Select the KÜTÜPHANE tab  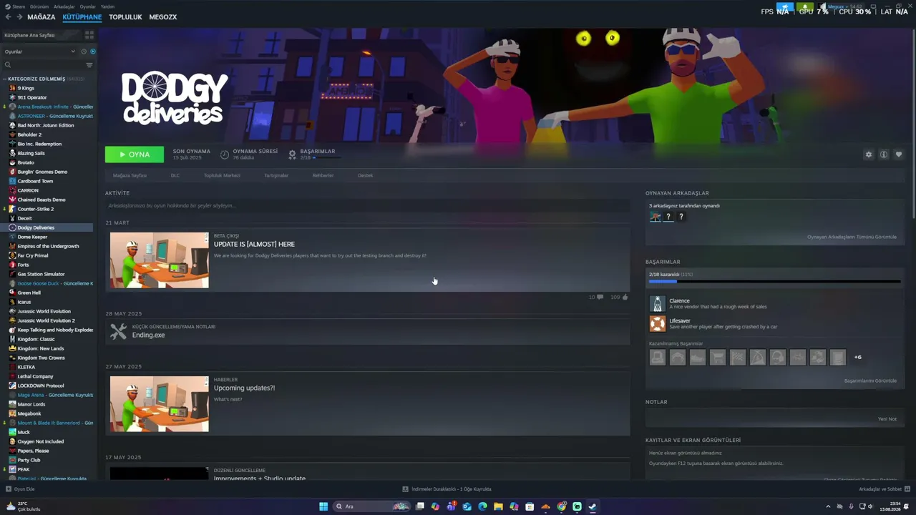pos(82,17)
